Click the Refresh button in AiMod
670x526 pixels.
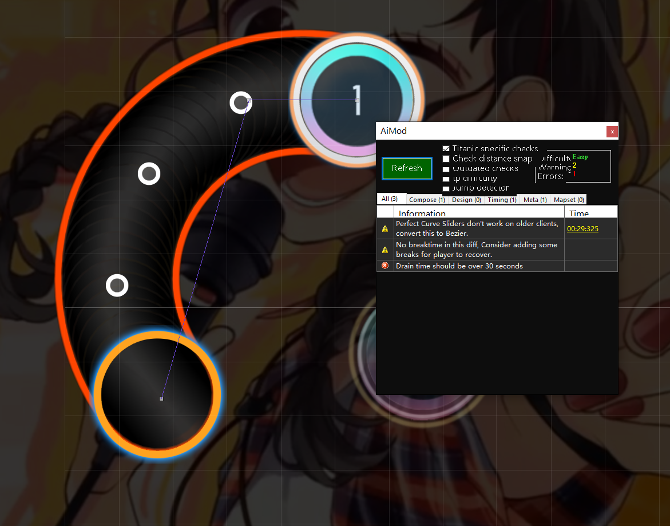(407, 168)
